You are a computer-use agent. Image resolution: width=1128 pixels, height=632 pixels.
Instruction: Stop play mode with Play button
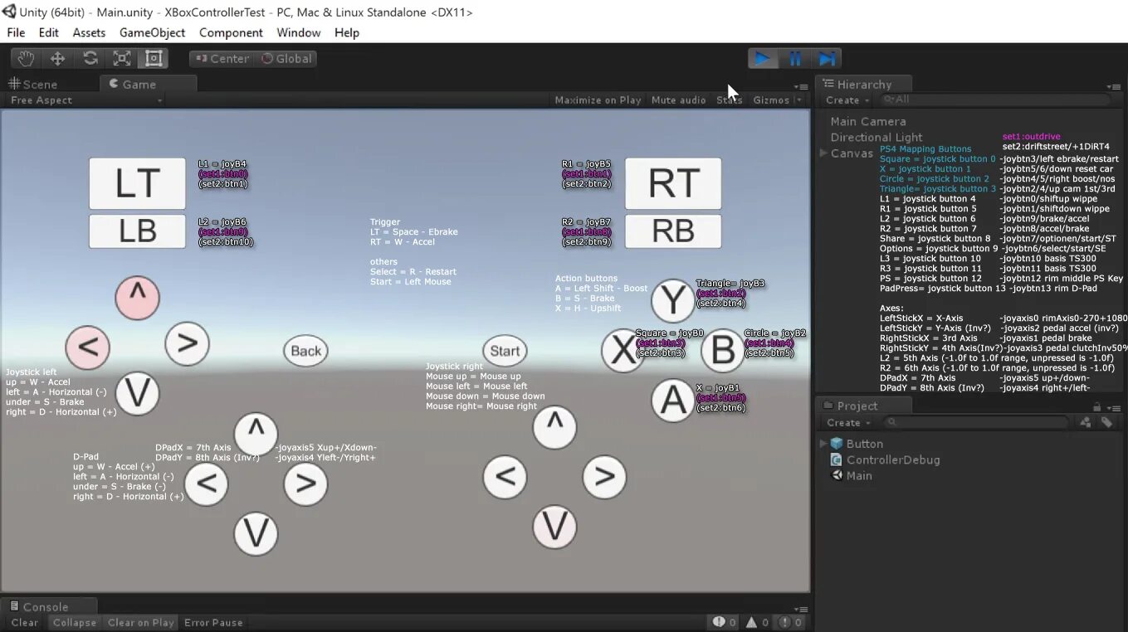(763, 58)
